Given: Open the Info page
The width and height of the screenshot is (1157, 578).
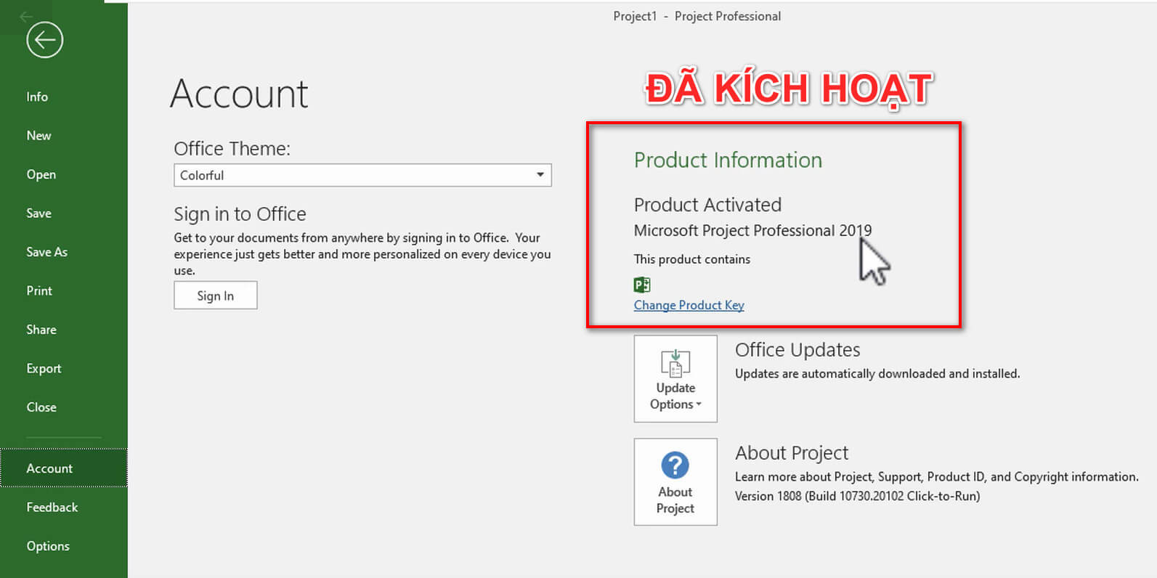Looking at the screenshot, I should [37, 97].
